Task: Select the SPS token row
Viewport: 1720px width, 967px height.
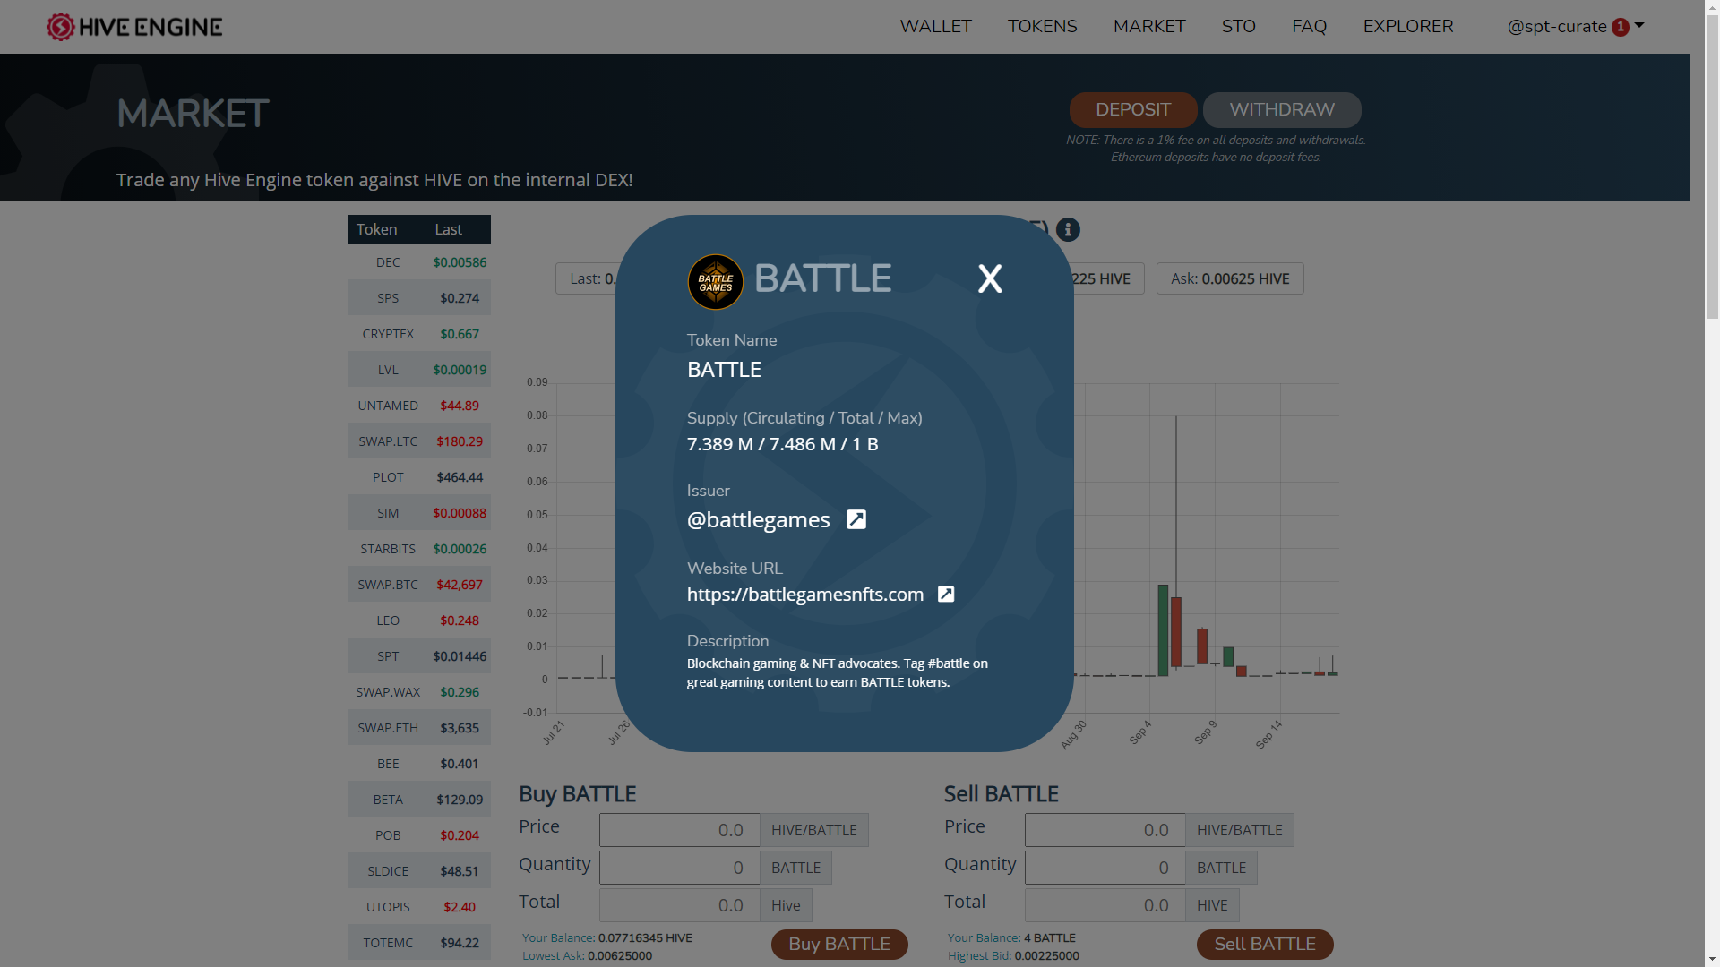Action: [419, 298]
